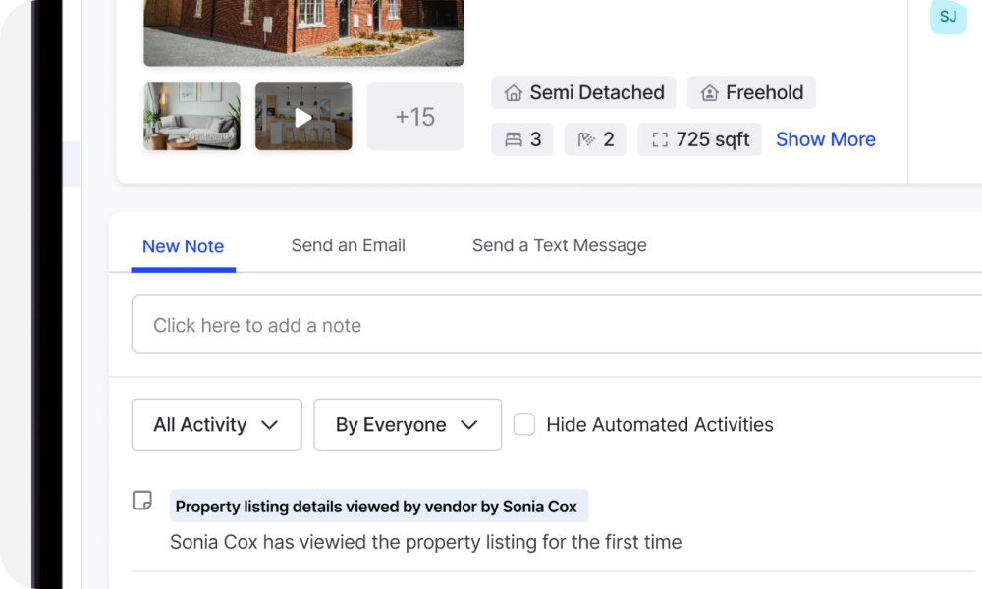
Task: Open the living room photo thumbnail
Action: 191,117
